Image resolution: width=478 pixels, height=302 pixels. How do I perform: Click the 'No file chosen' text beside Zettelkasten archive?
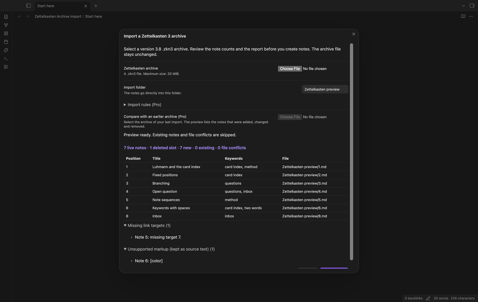(x=315, y=69)
